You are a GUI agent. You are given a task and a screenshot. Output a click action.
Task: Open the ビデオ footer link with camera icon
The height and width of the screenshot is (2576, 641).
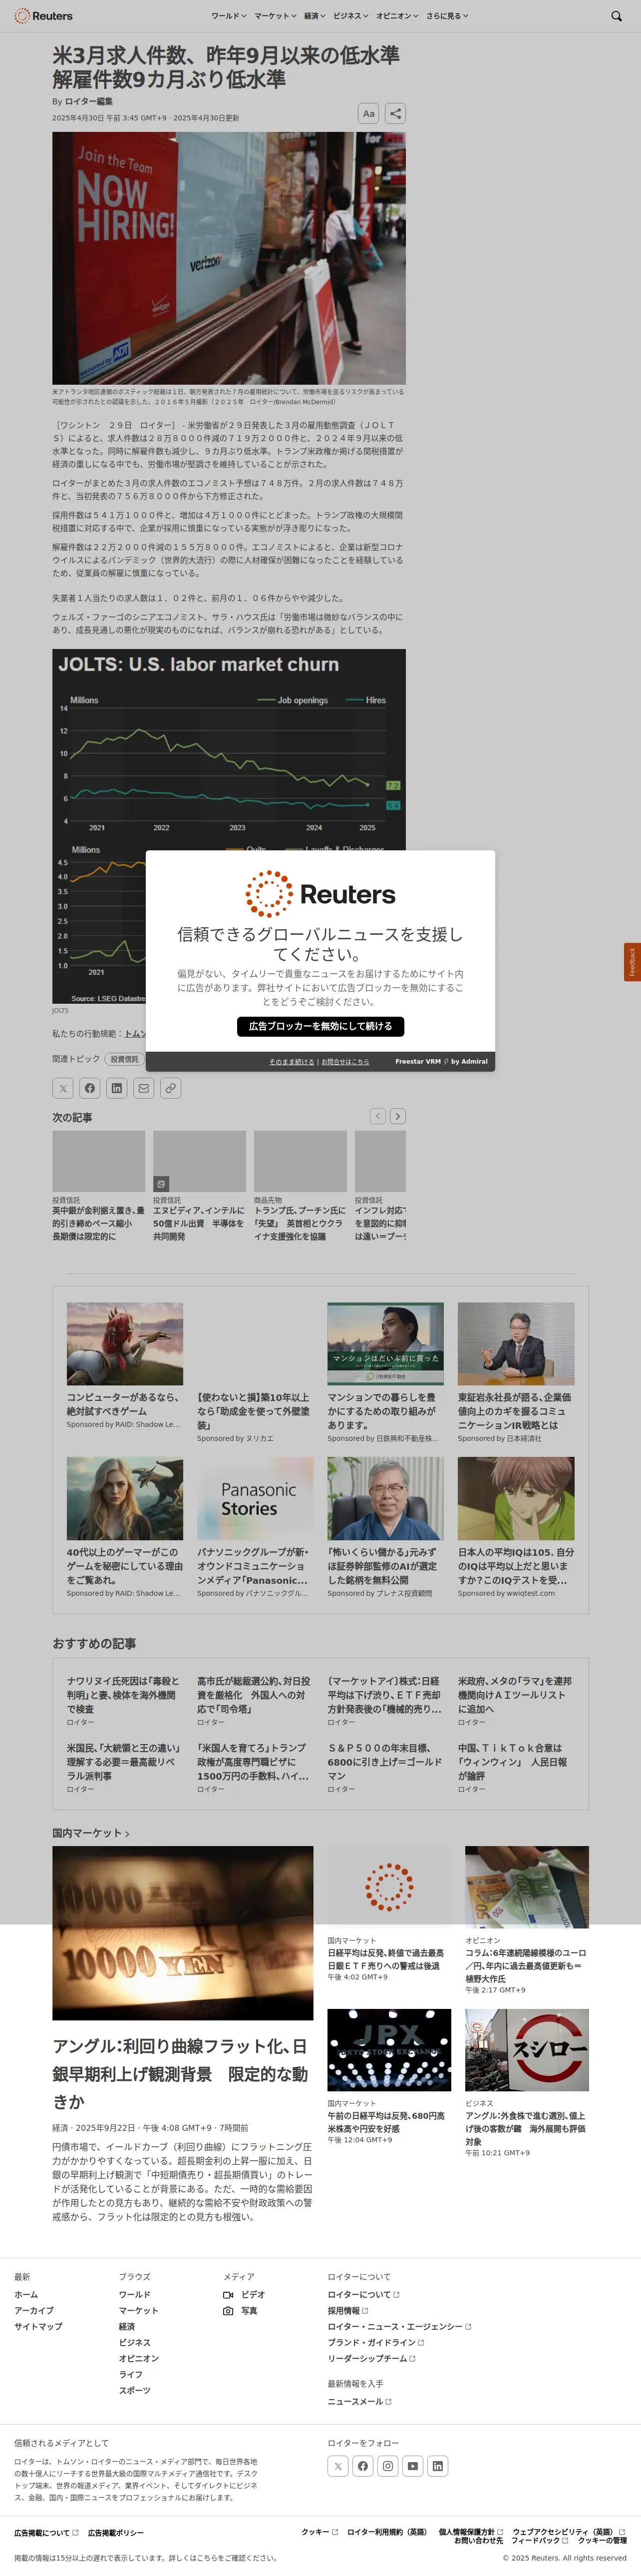245,2295
